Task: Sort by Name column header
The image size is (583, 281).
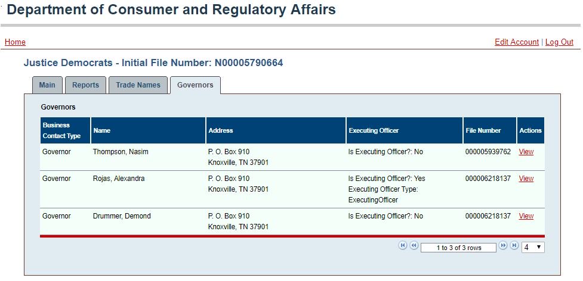Action: point(102,130)
